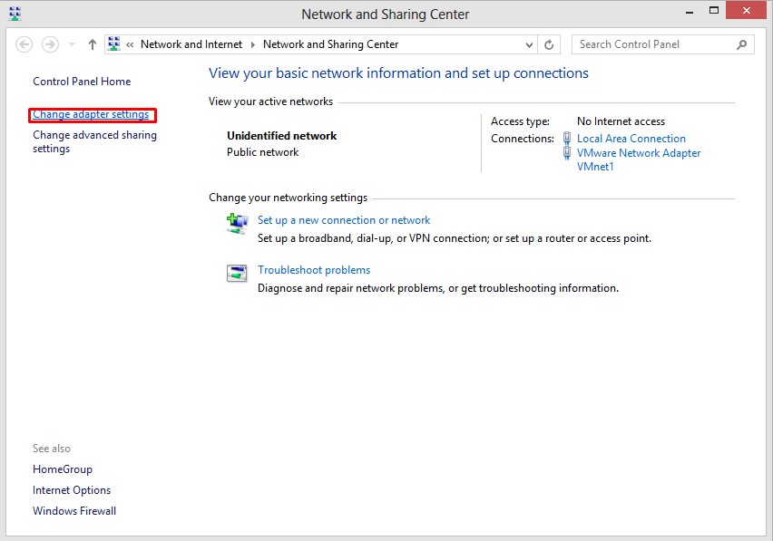Click the double chevron in the address bar
This screenshot has width=773, height=541.
[x=130, y=44]
